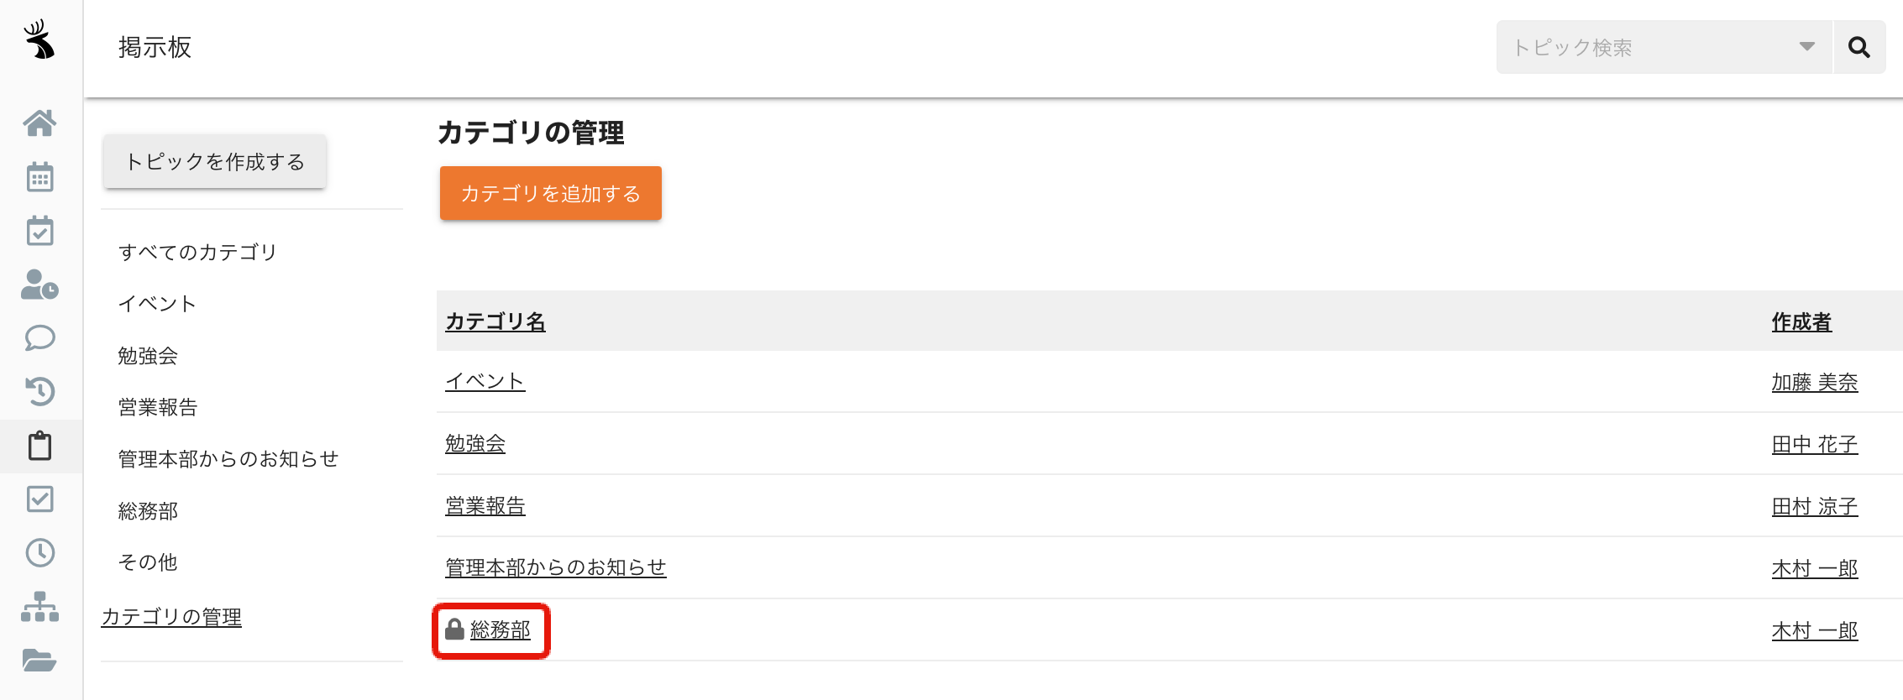Open the history icon in sidebar
The height and width of the screenshot is (700, 1903).
39,392
